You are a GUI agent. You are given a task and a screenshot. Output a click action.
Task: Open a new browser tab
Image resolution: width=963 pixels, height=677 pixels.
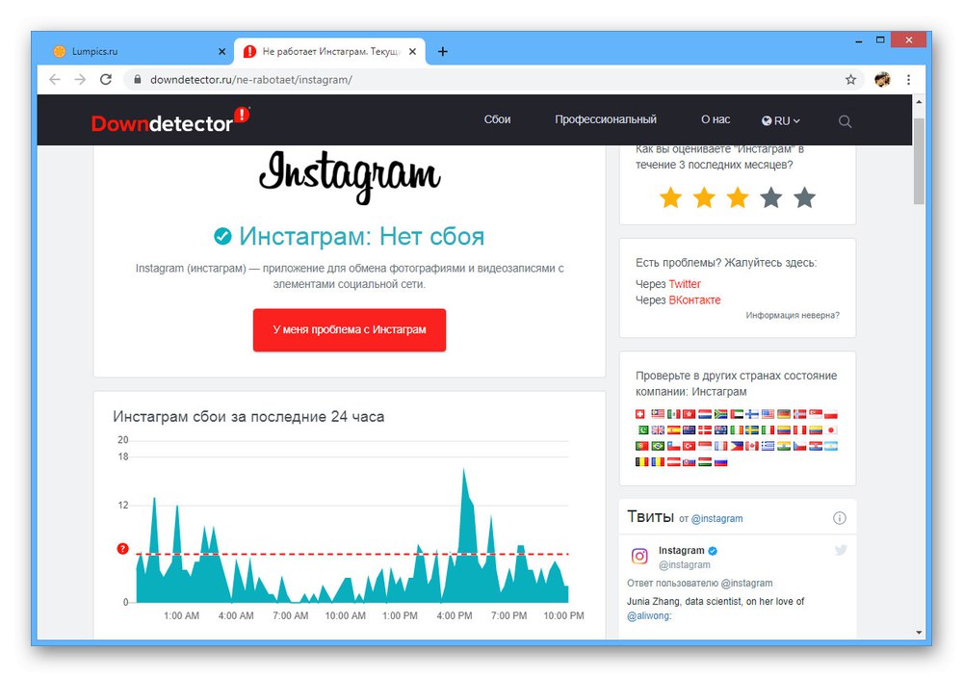(442, 52)
